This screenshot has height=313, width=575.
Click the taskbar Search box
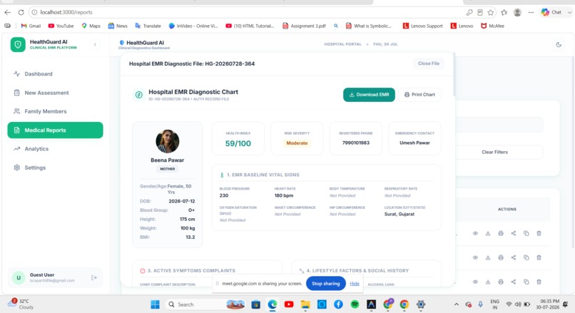[205, 304]
